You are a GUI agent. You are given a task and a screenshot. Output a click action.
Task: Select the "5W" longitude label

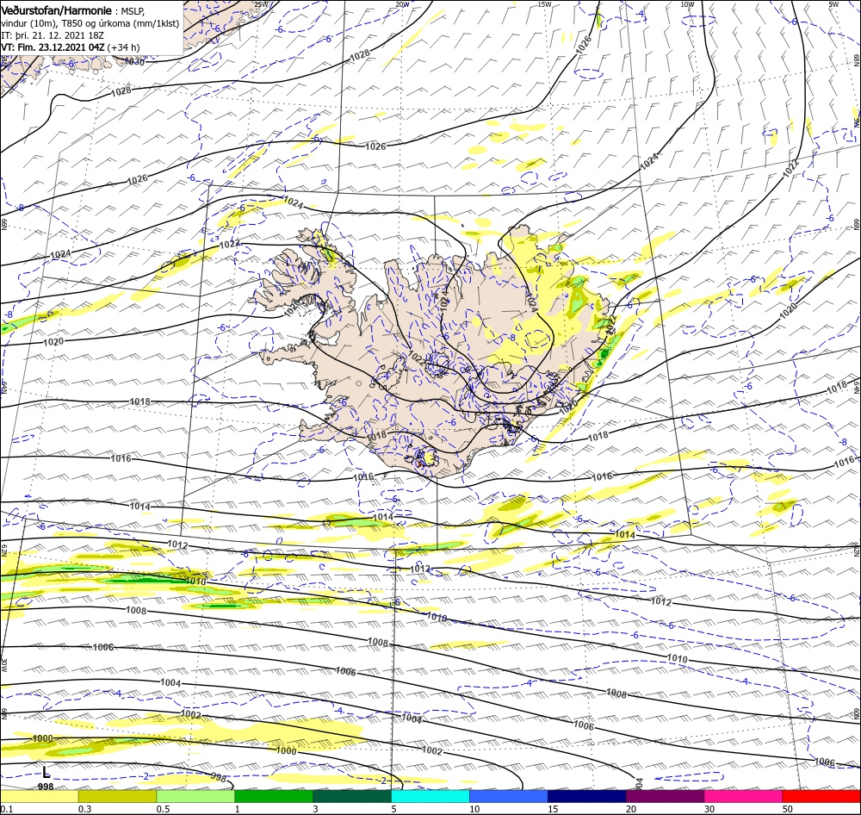click(x=833, y=4)
